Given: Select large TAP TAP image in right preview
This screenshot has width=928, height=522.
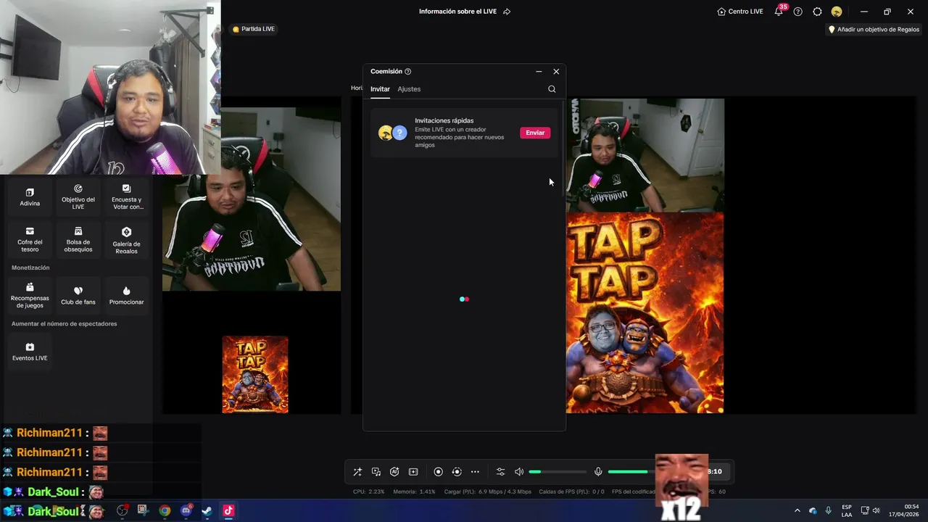Looking at the screenshot, I should pyautogui.click(x=645, y=313).
